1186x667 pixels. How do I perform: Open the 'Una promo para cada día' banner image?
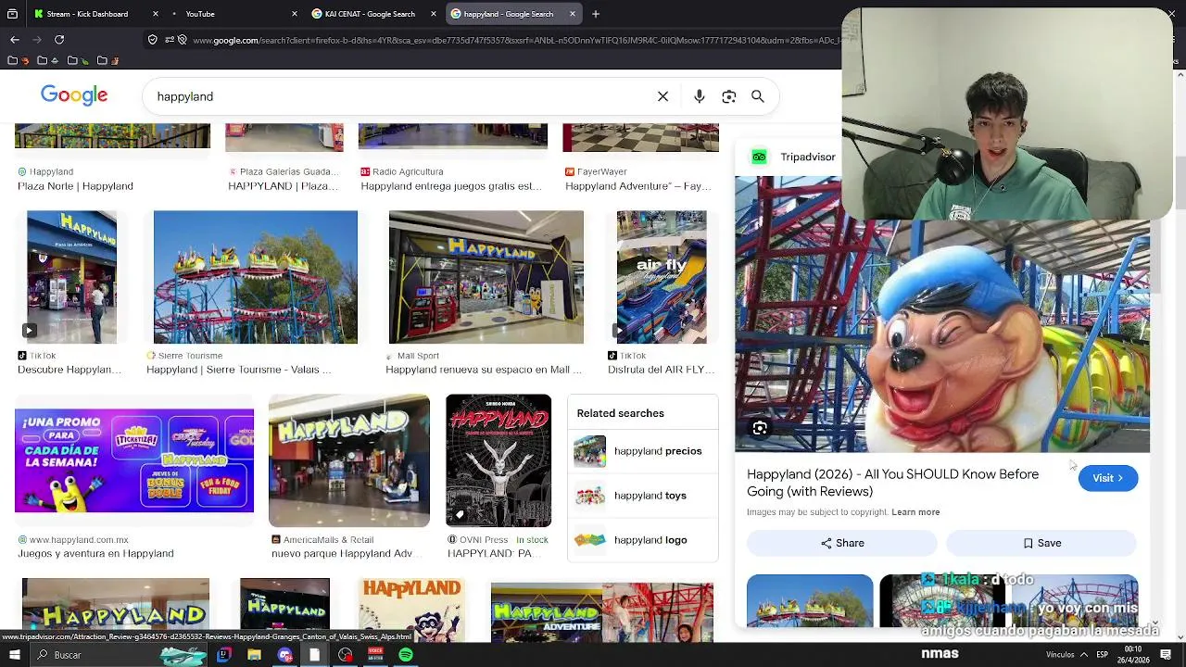coord(134,460)
